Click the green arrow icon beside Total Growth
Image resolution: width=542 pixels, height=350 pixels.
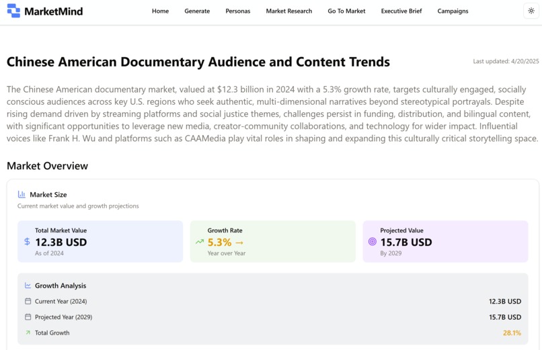28,333
